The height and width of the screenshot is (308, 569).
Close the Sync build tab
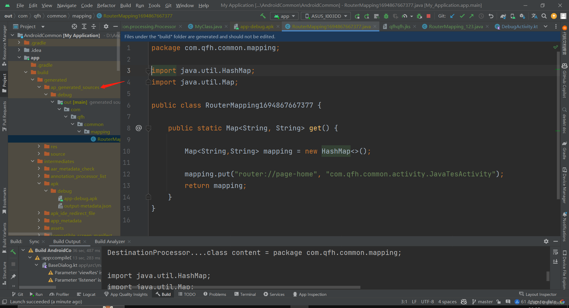click(x=44, y=242)
